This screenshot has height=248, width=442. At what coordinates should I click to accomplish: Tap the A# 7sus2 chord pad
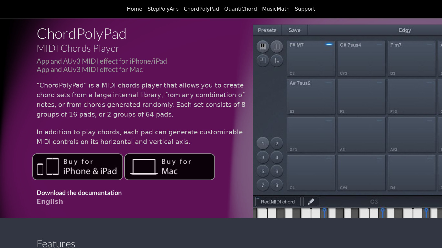coord(311,97)
